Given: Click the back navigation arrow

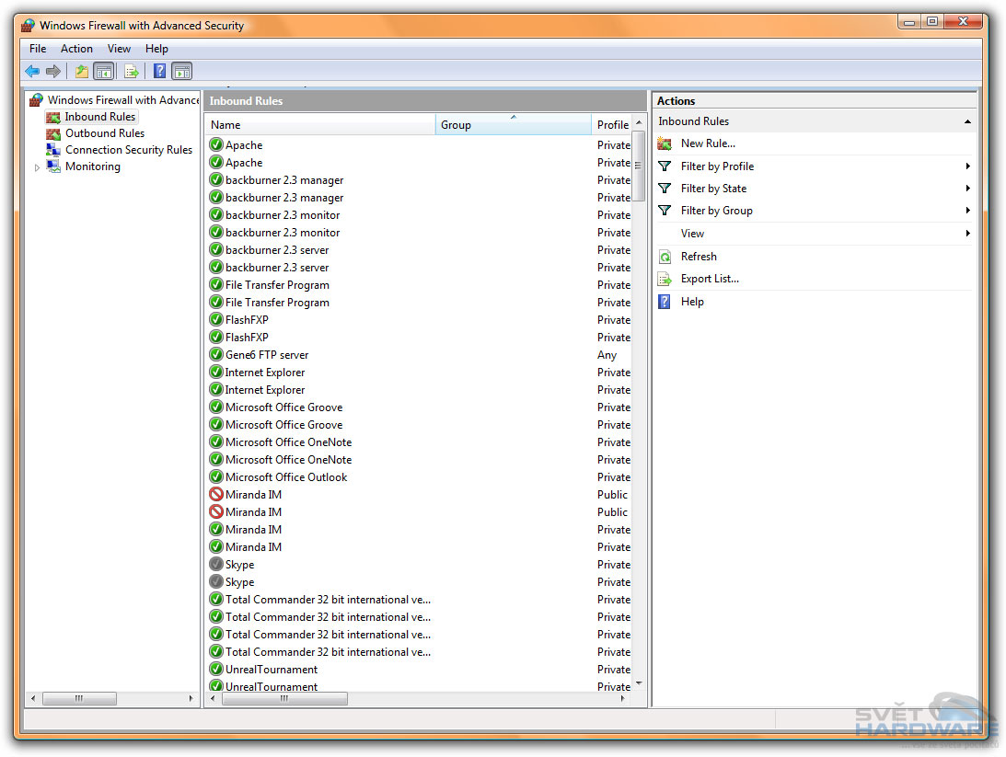Looking at the screenshot, I should click(32, 71).
